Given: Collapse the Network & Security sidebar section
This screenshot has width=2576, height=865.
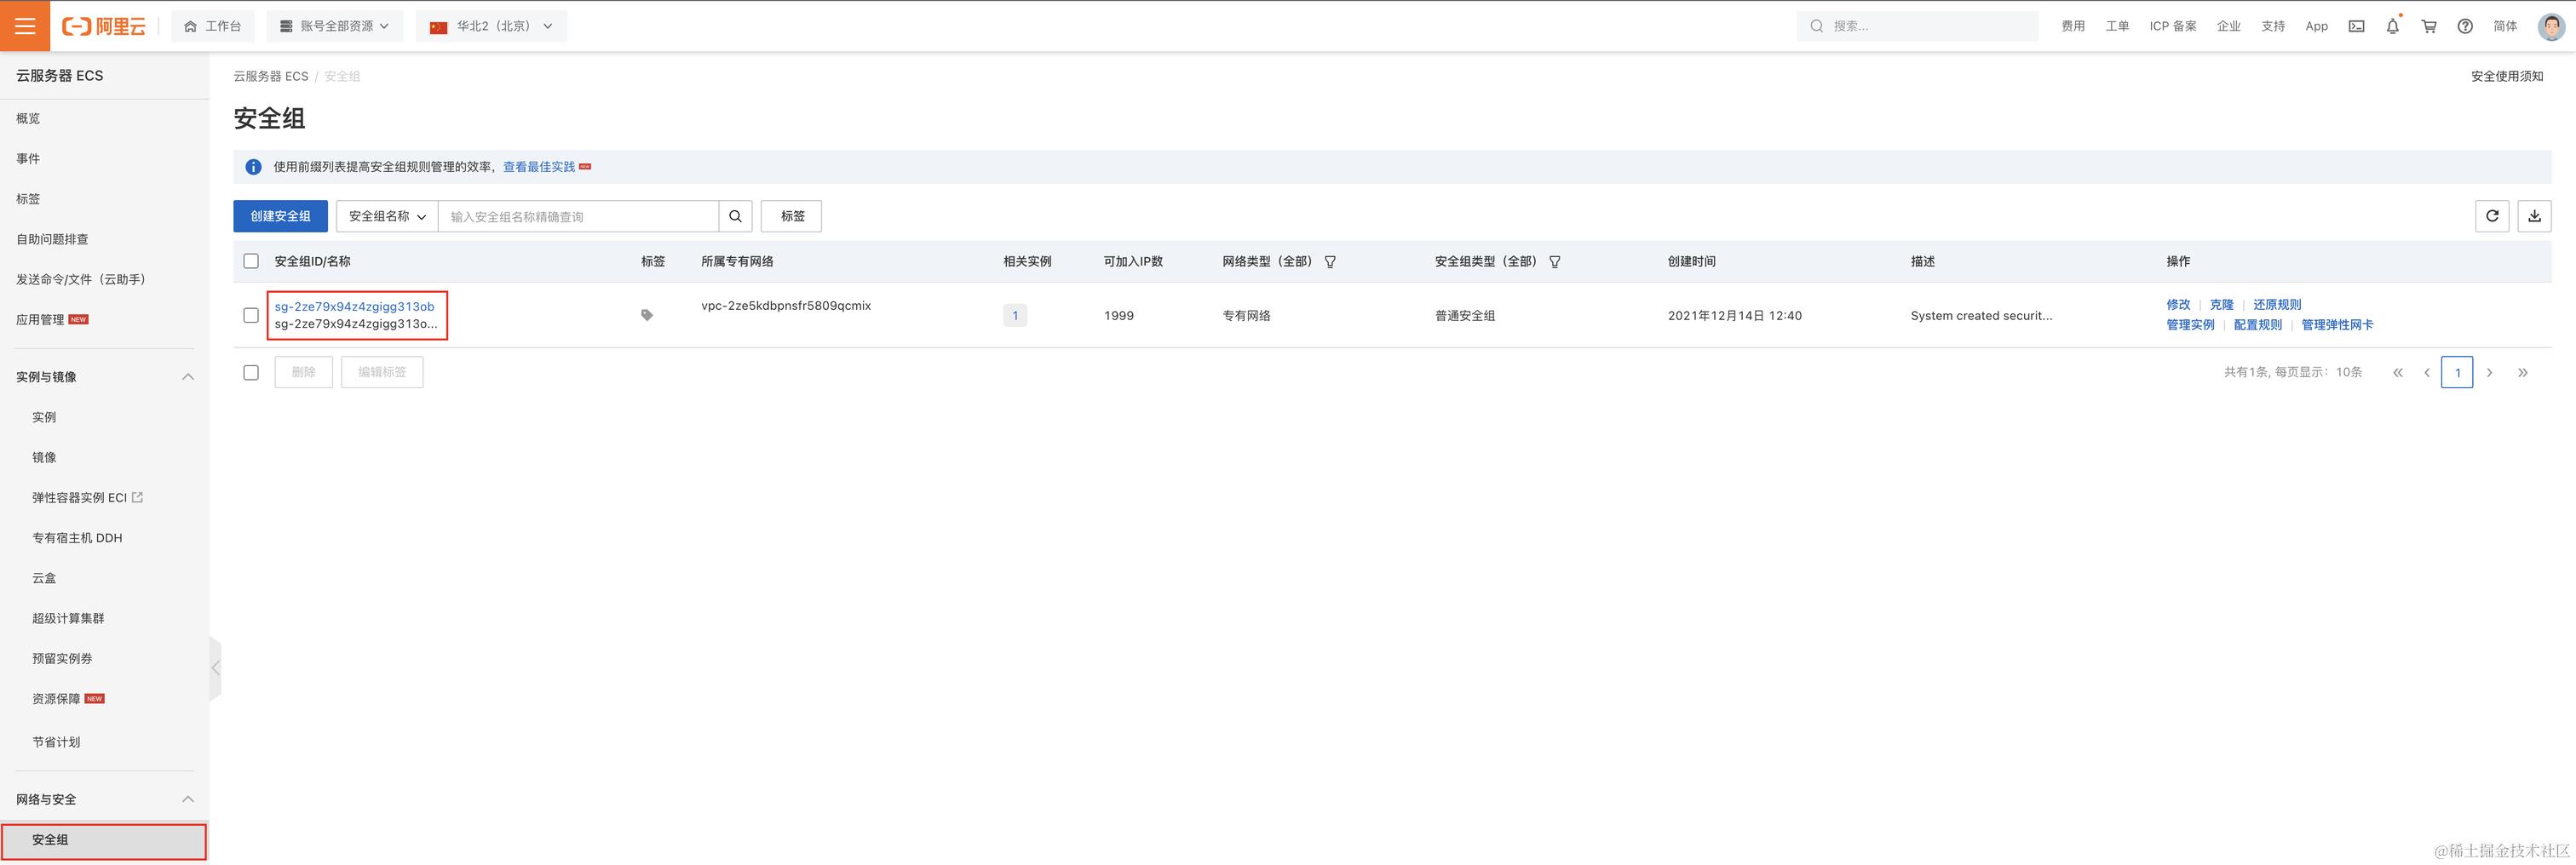Looking at the screenshot, I should pyautogui.click(x=187, y=799).
